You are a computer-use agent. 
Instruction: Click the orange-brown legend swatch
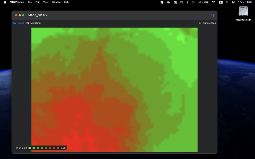pyautogui.click(x=50, y=148)
